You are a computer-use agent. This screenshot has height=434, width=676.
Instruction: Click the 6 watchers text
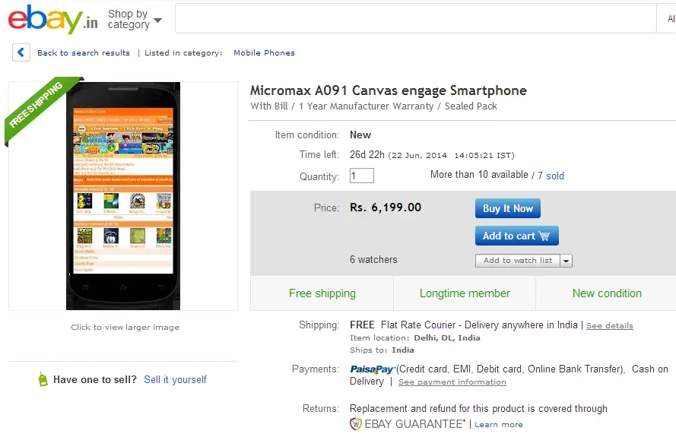(373, 259)
